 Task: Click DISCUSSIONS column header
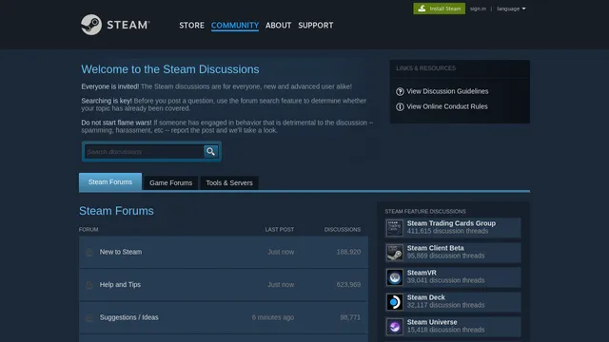343,230
